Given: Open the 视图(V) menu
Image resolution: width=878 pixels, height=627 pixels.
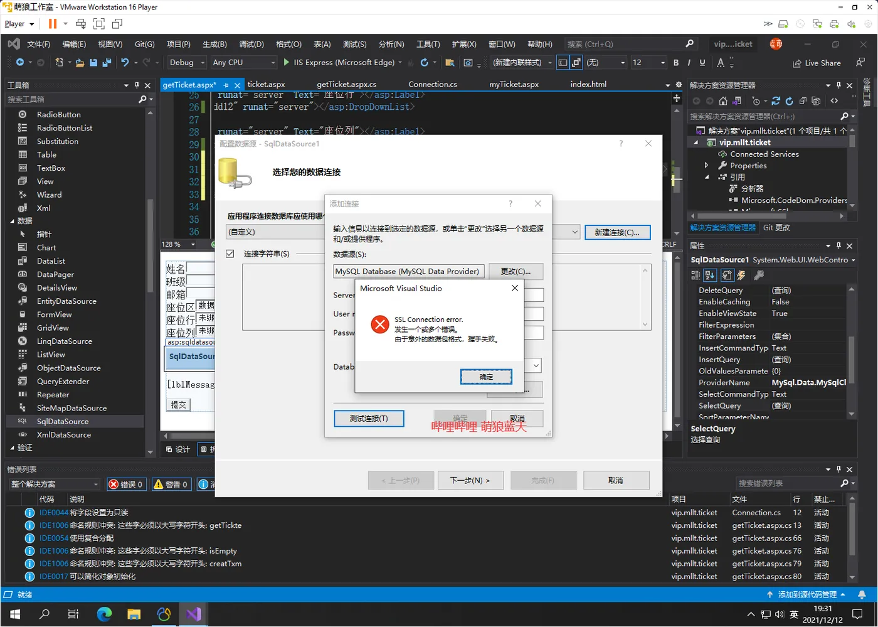Looking at the screenshot, I should tap(110, 44).
